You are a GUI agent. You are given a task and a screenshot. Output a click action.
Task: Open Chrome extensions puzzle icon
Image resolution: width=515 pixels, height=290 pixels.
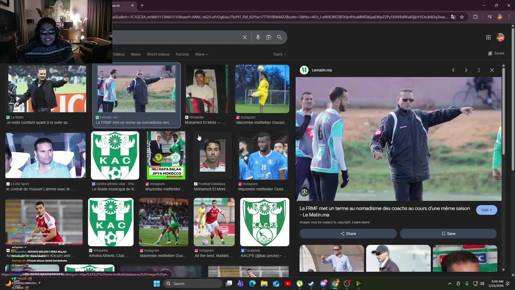(475, 17)
